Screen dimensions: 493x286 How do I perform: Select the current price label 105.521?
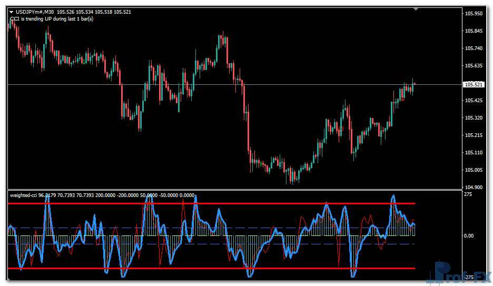tap(472, 84)
